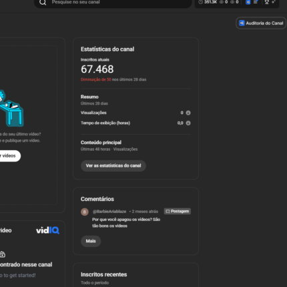This screenshot has height=287, width=287.
Task: Click the small video icon in vidIQ card
Action: pyautogui.click(x=3, y=254)
